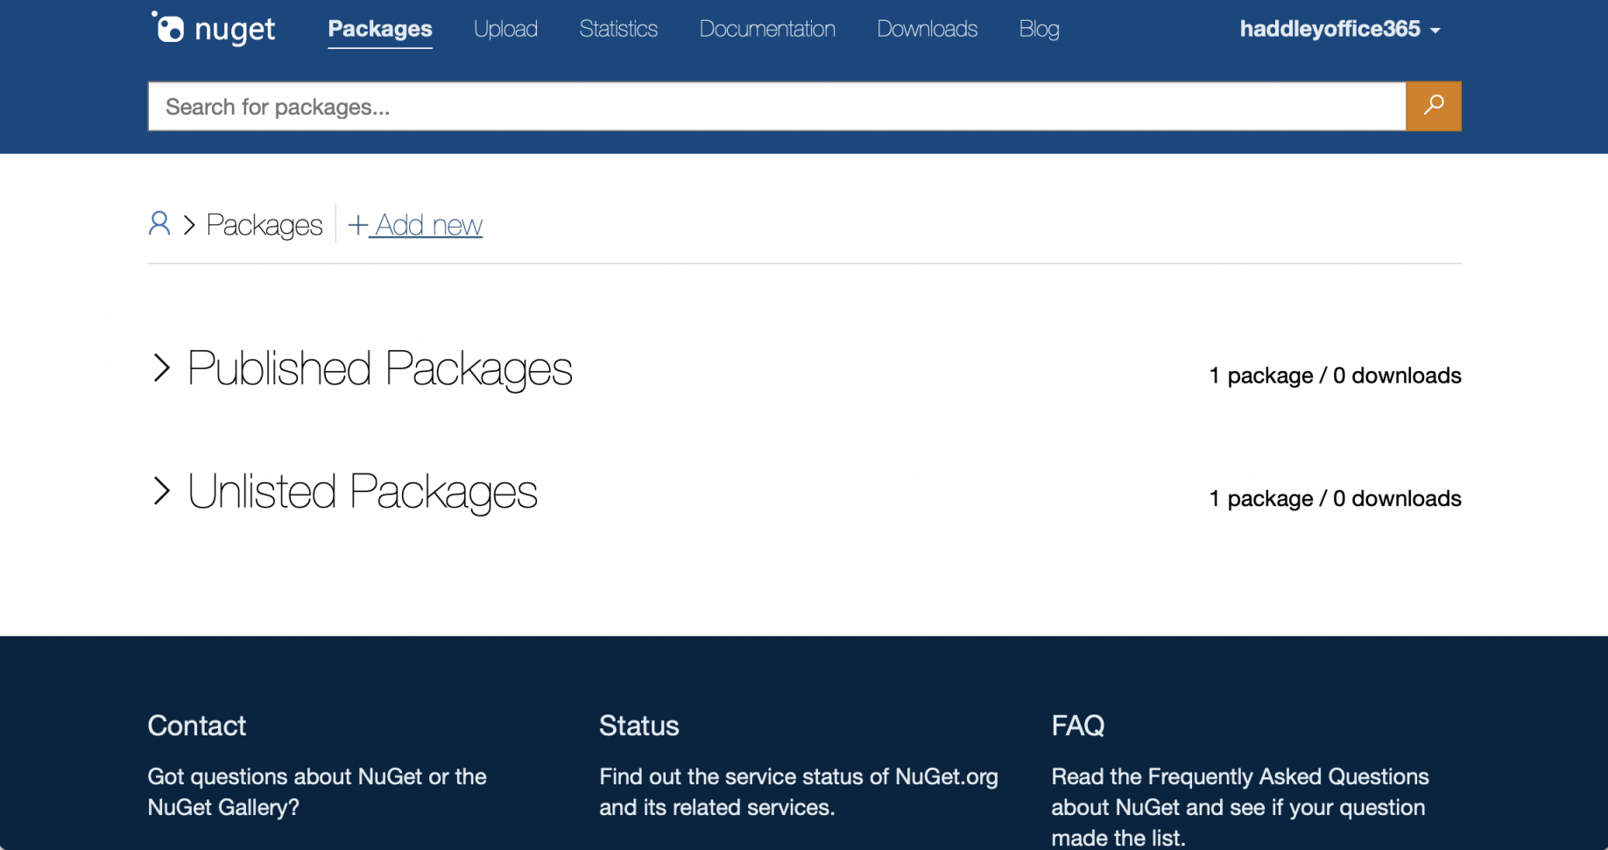1608x850 pixels.
Task: Navigate to Downloads
Action: pos(927,29)
